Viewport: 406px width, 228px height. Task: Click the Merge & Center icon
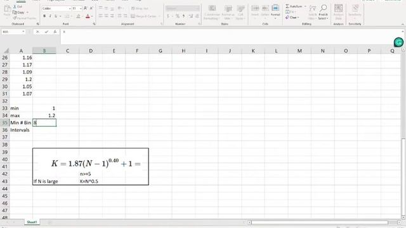[133, 16]
